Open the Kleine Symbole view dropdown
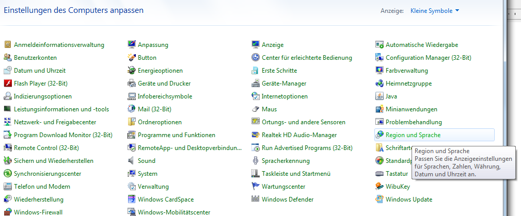 click(435, 11)
